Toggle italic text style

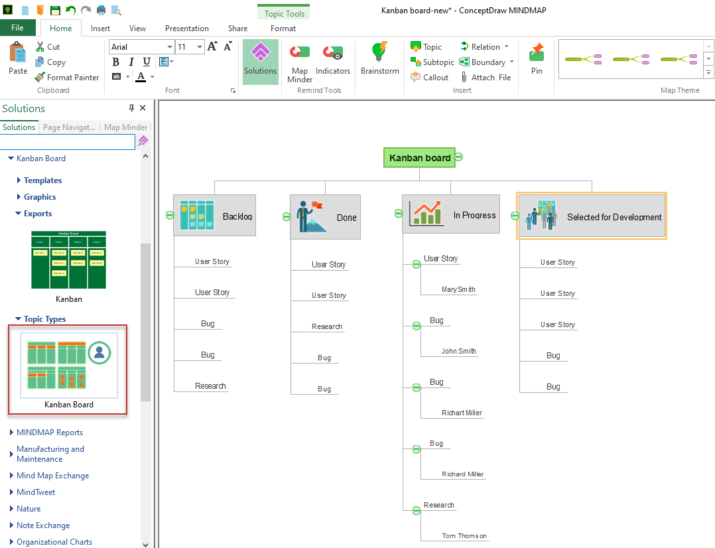point(131,62)
